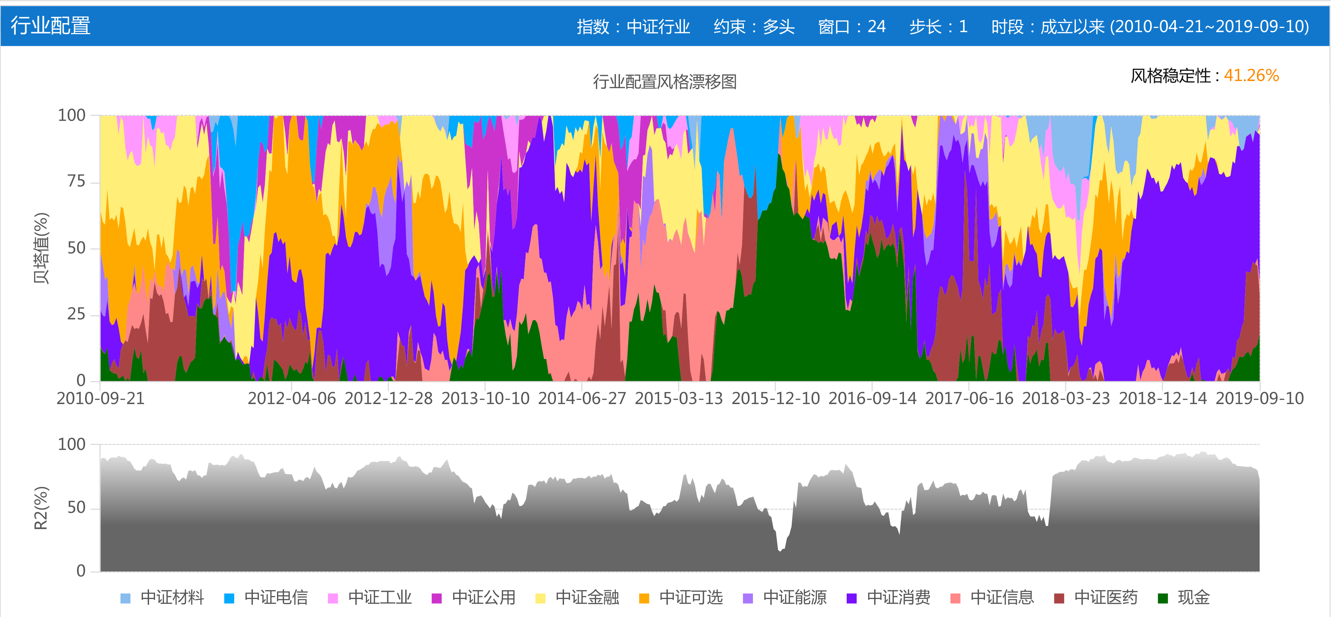Viewport: 1335px width, 617px height.
Task: Click the 中证材料 legend color swatch
Action: [x=125, y=598]
